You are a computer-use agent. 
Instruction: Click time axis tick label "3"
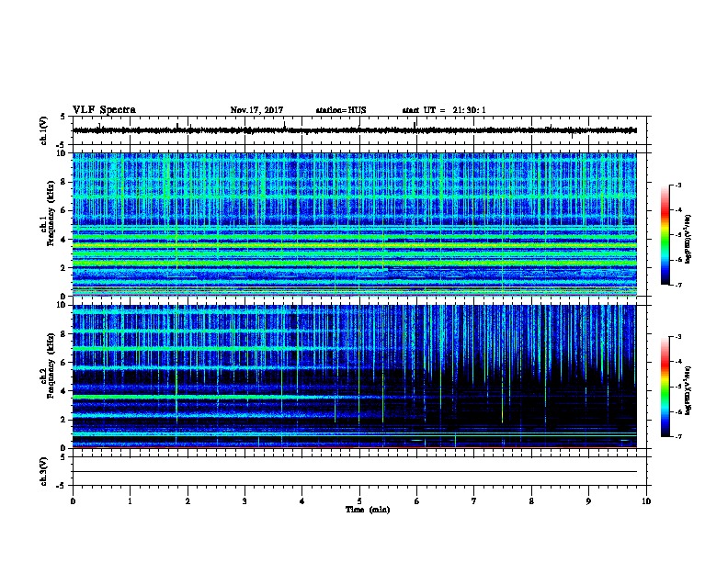point(245,501)
